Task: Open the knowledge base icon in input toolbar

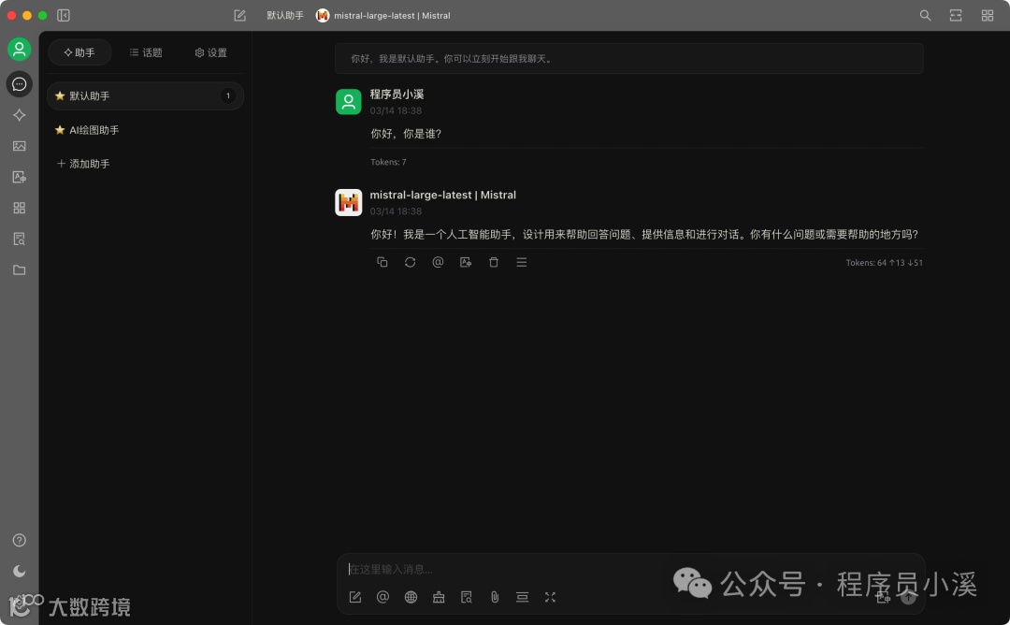Action: tap(467, 597)
